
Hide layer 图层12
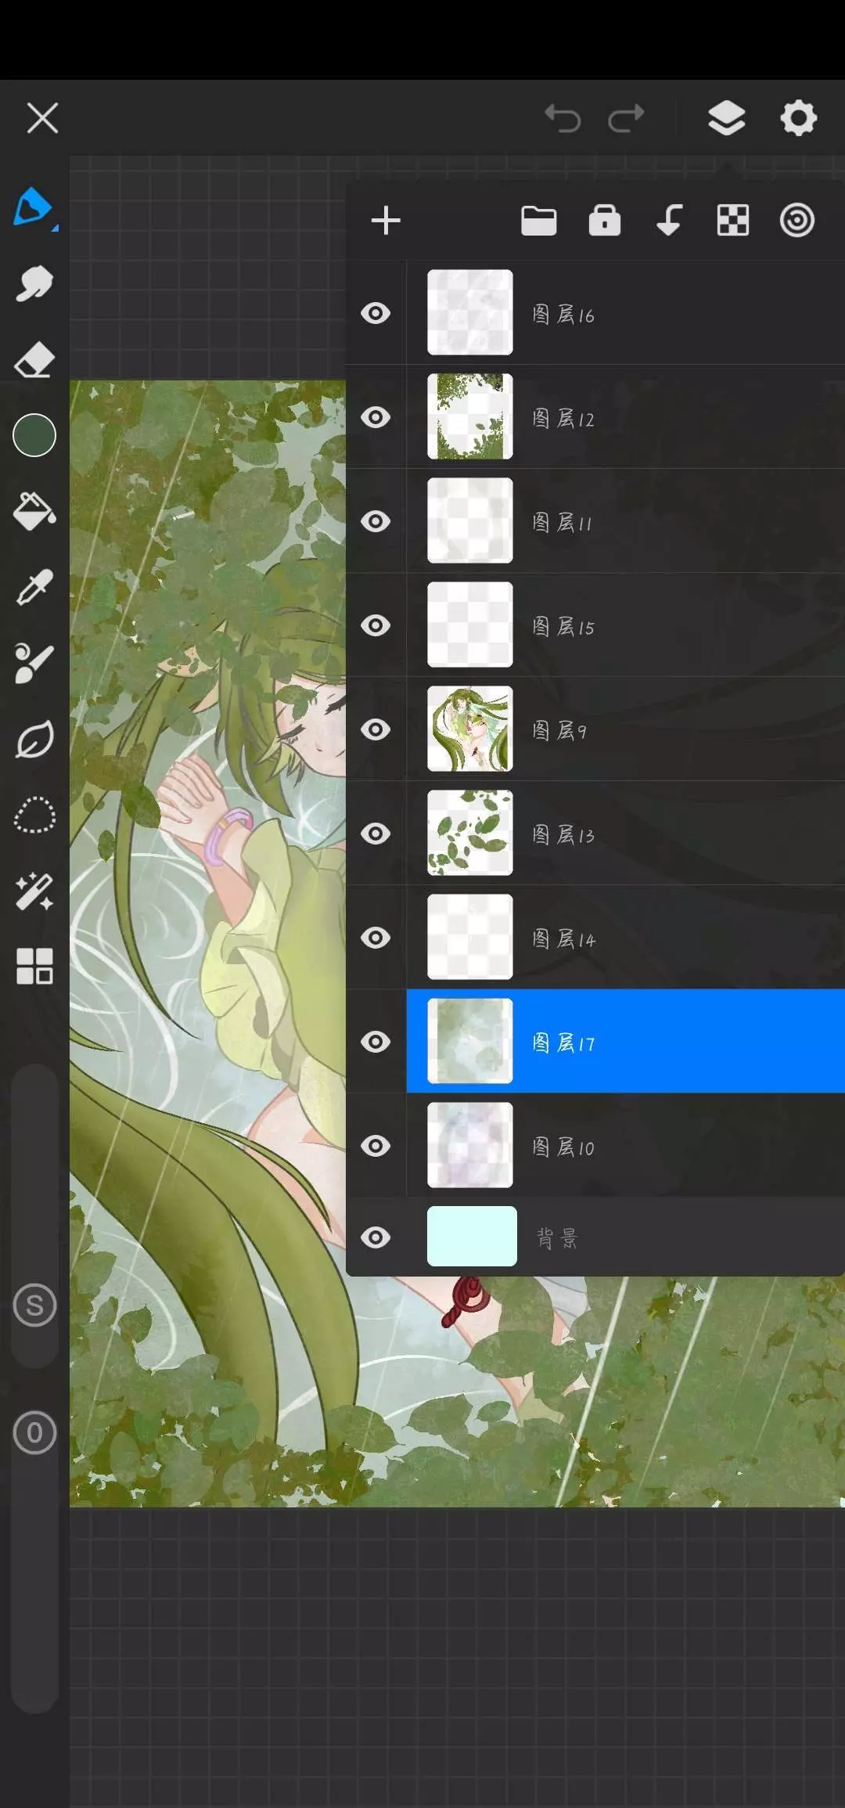pos(376,417)
